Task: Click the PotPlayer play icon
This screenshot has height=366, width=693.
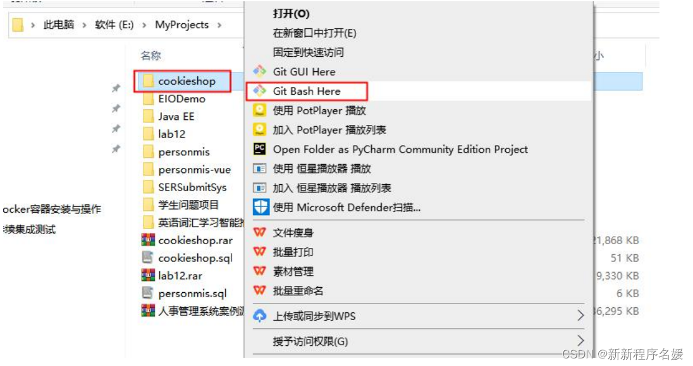Action: point(259,110)
